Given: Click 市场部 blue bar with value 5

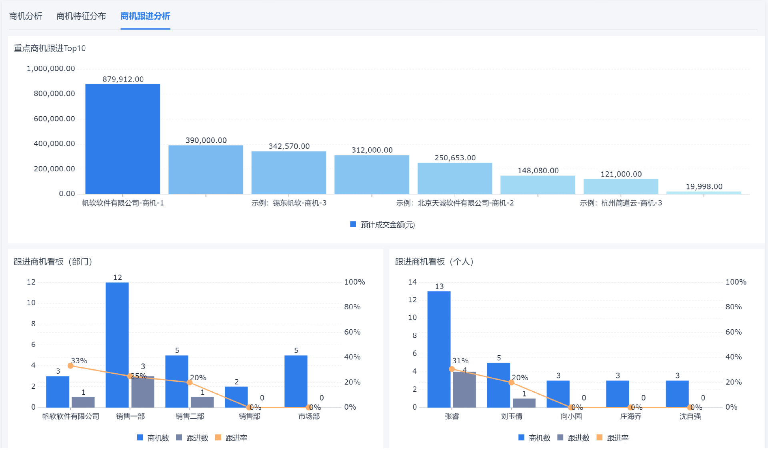Looking at the screenshot, I should pyautogui.click(x=296, y=381).
